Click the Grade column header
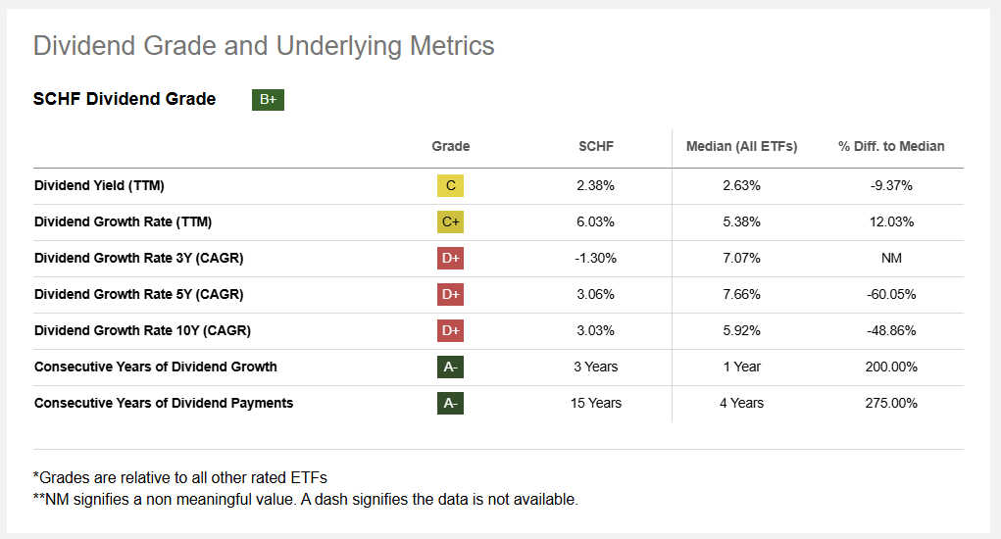 pyautogui.click(x=451, y=146)
